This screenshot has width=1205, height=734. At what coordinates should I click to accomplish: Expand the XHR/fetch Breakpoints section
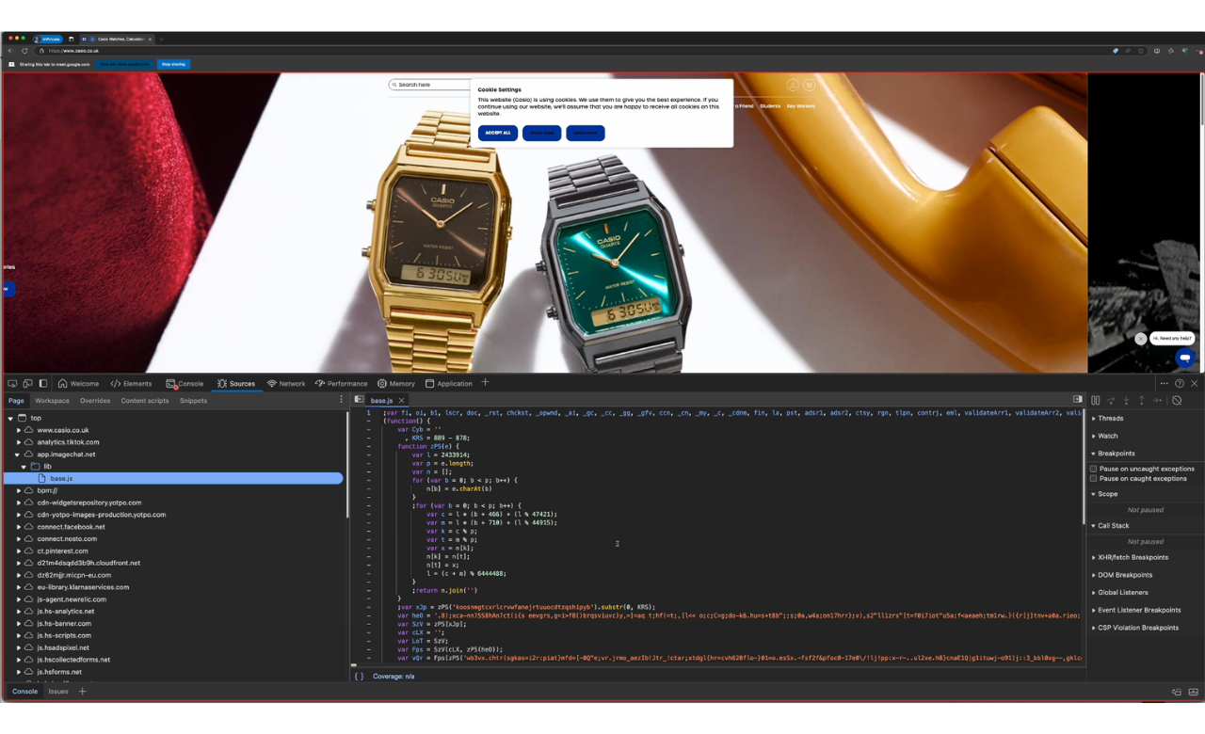point(1133,557)
